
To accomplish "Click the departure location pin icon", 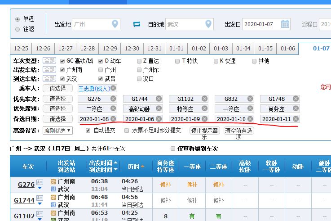I will coord(115,24).
